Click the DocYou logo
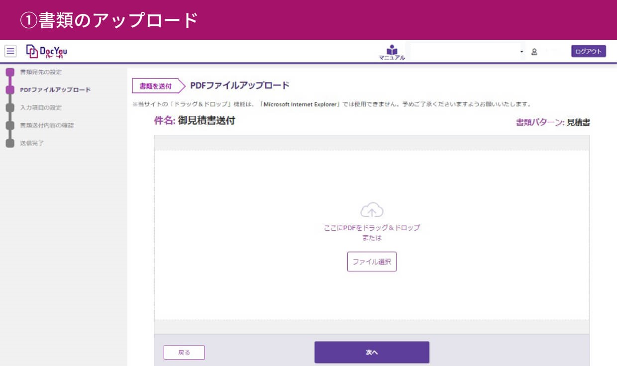Viewport: 617px width, 366px height. pyautogui.click(x=47, y=50)
